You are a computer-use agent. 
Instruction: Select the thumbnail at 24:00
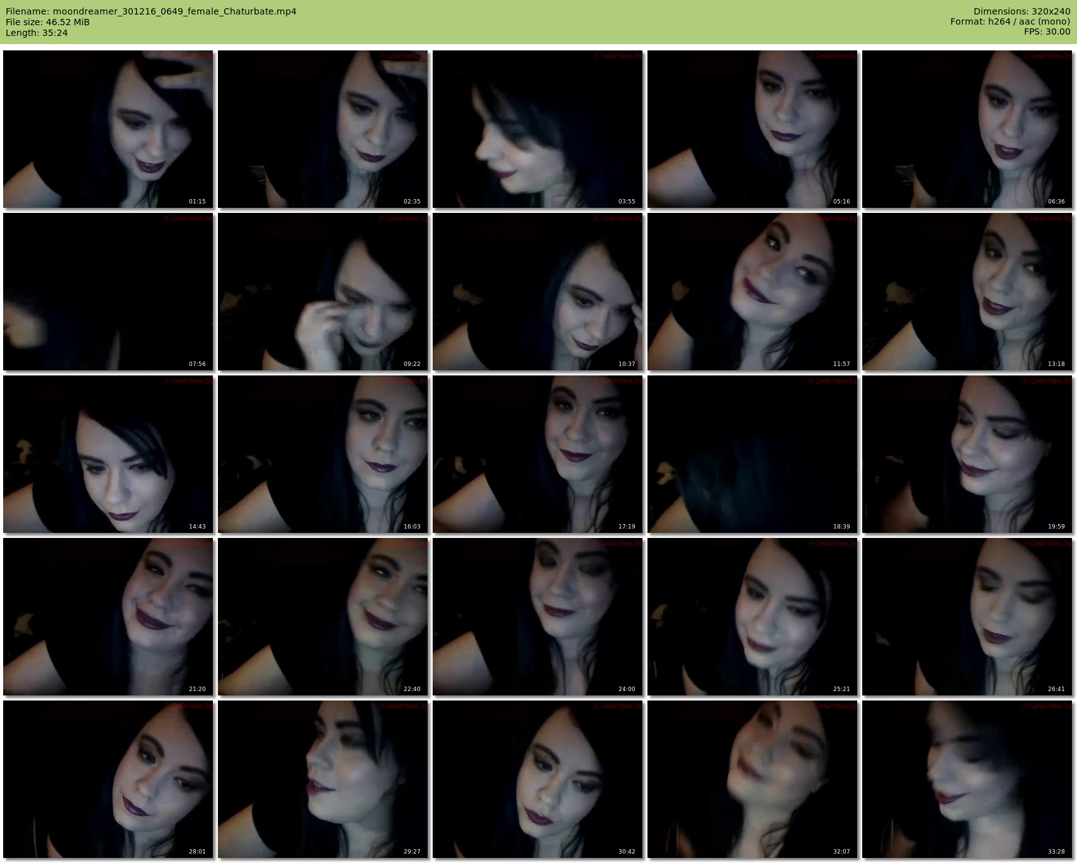tap(538, 617)
